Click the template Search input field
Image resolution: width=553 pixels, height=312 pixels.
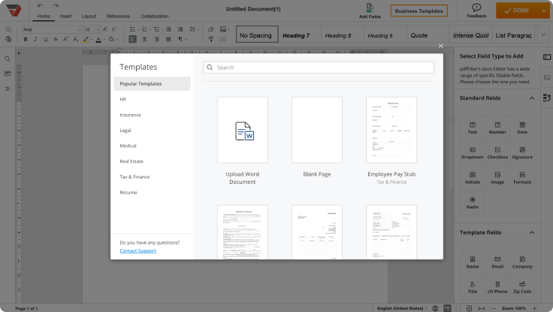click(318, 67)
